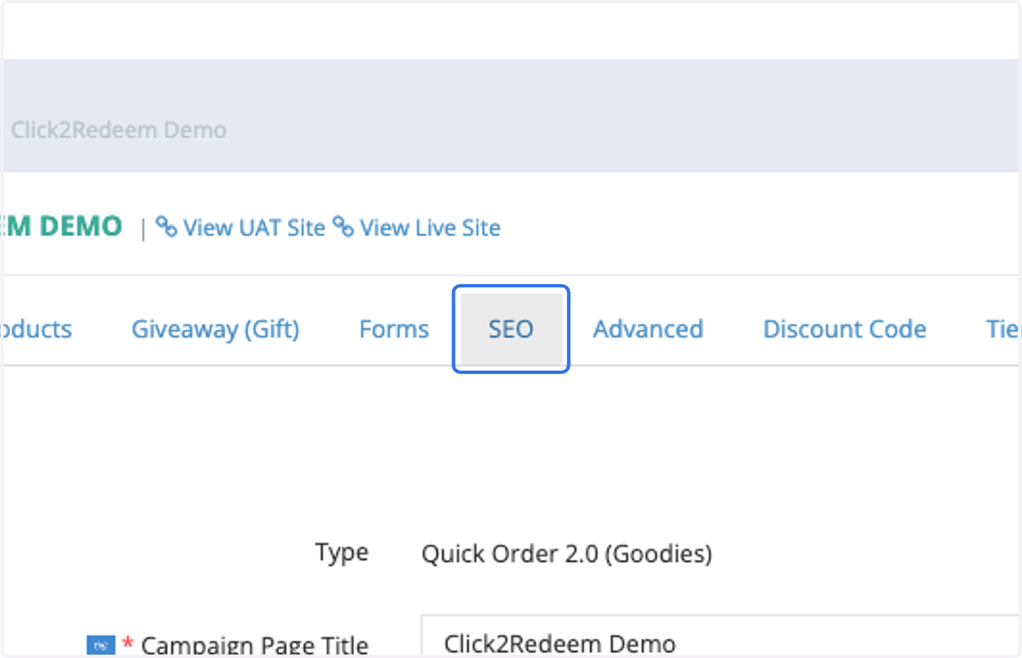Image resolution: width=1022 pixels, height=658 pixels.
Task: Go to the Discount Code tab
Action: pyautogui.click(x=845, y=329)
